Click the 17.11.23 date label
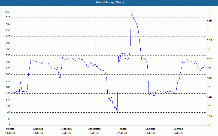The width and height of the screenshot is (218, 136). tap(122, 133)
